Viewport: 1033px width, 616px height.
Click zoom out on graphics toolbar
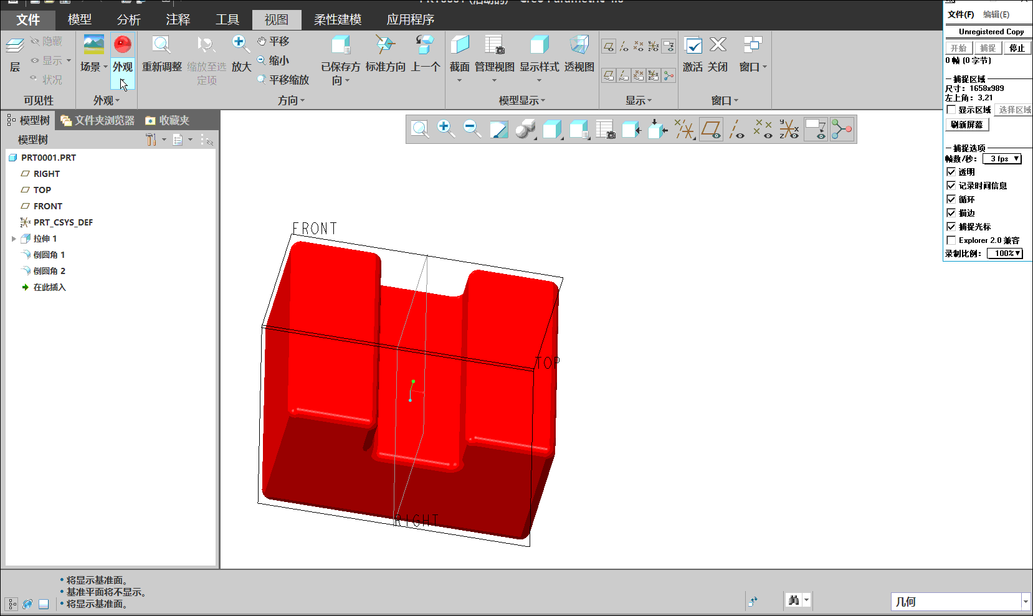click(x=472, y=129)
